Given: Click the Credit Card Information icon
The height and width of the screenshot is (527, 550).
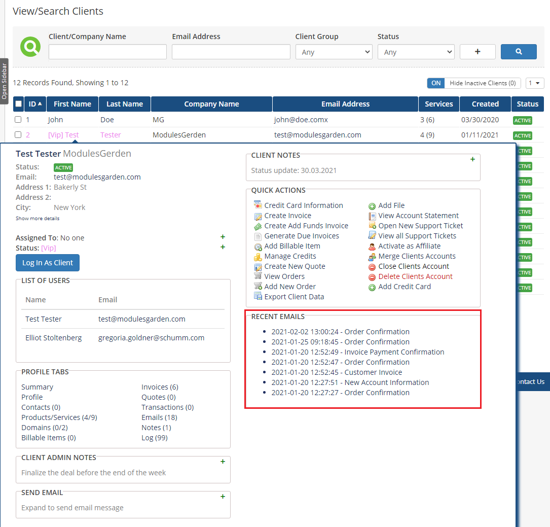Looking at the screenshot, I should tap(258, 204).
